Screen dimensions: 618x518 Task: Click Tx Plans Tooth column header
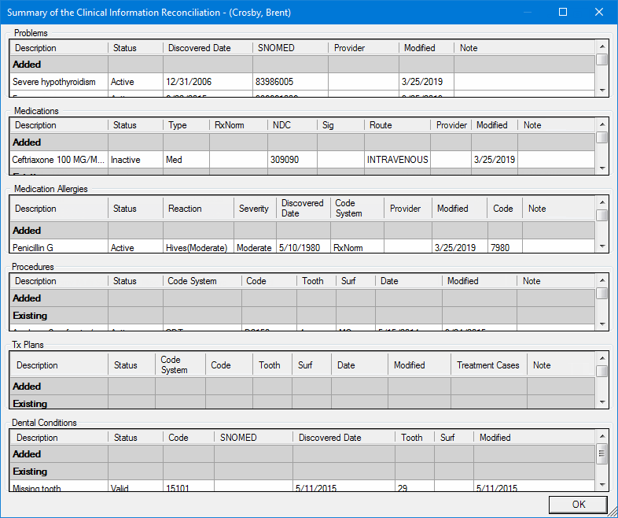pos(272,365)
